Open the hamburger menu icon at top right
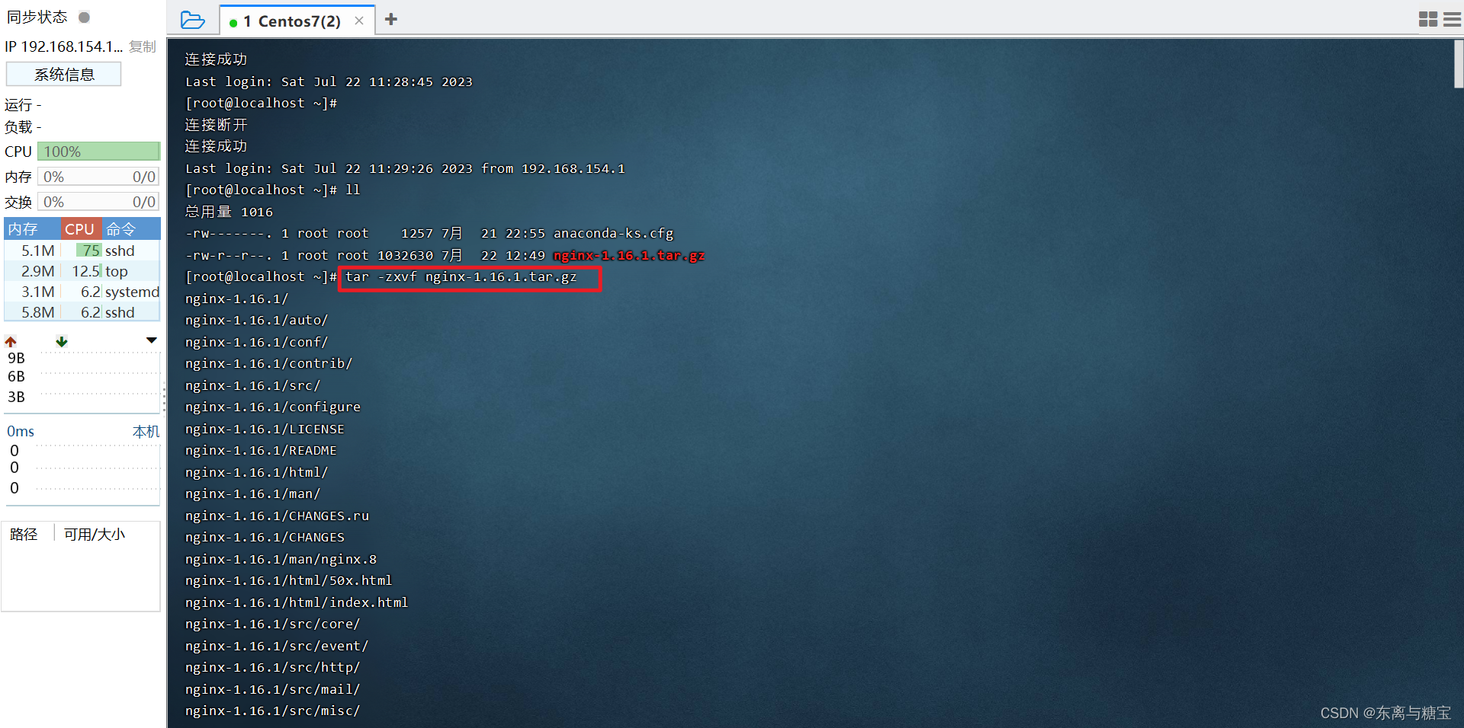Viewport: 1464px width, 728px height. click(x=1453, y=20)
